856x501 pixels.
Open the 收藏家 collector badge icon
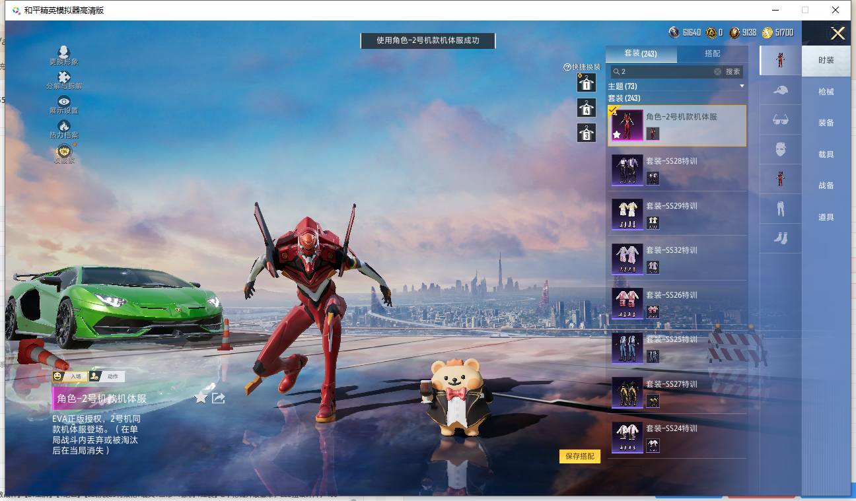pyautogui.click(x=64, y=151)
